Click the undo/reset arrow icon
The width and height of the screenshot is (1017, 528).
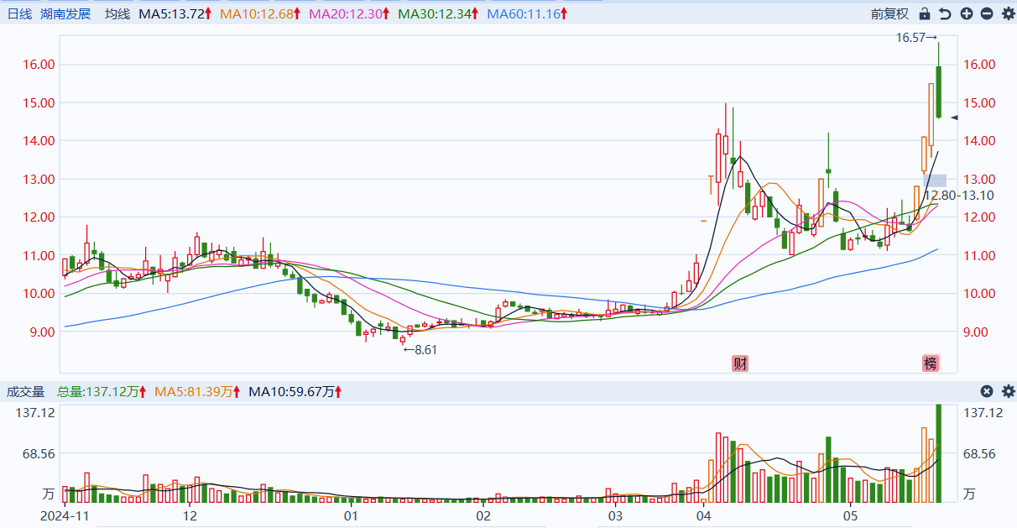pyautogui.click(x=946, y=13)
